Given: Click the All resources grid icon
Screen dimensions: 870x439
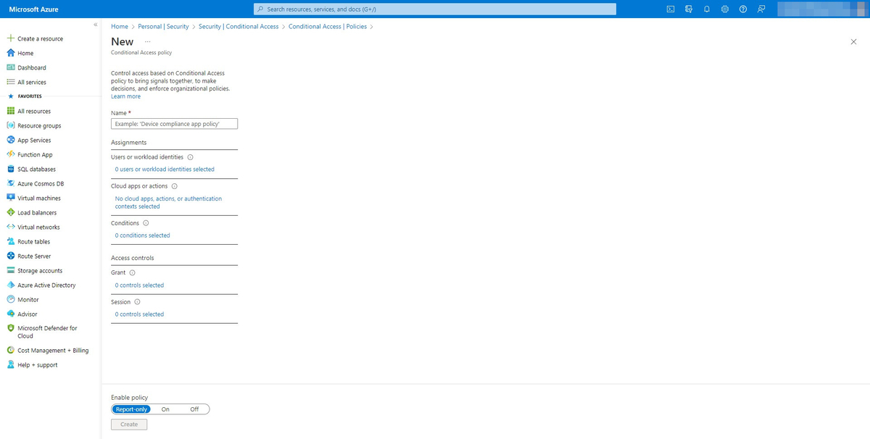Looking at the screenshot, I should 11,111.
